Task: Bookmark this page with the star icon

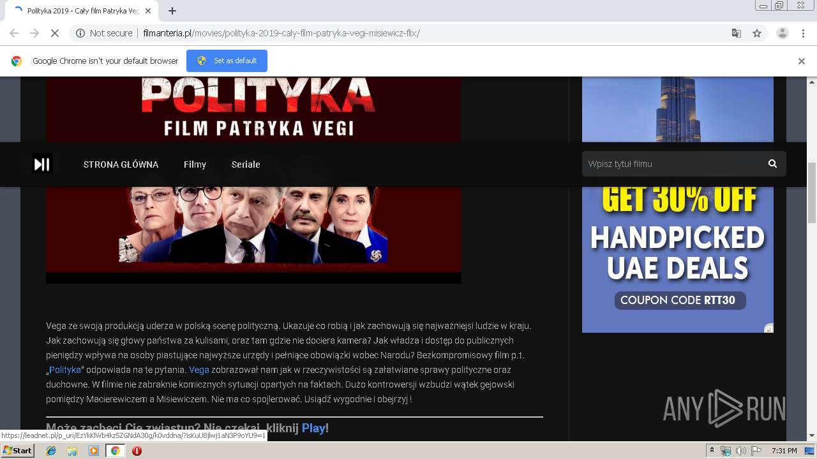Action: coord(757,33)
